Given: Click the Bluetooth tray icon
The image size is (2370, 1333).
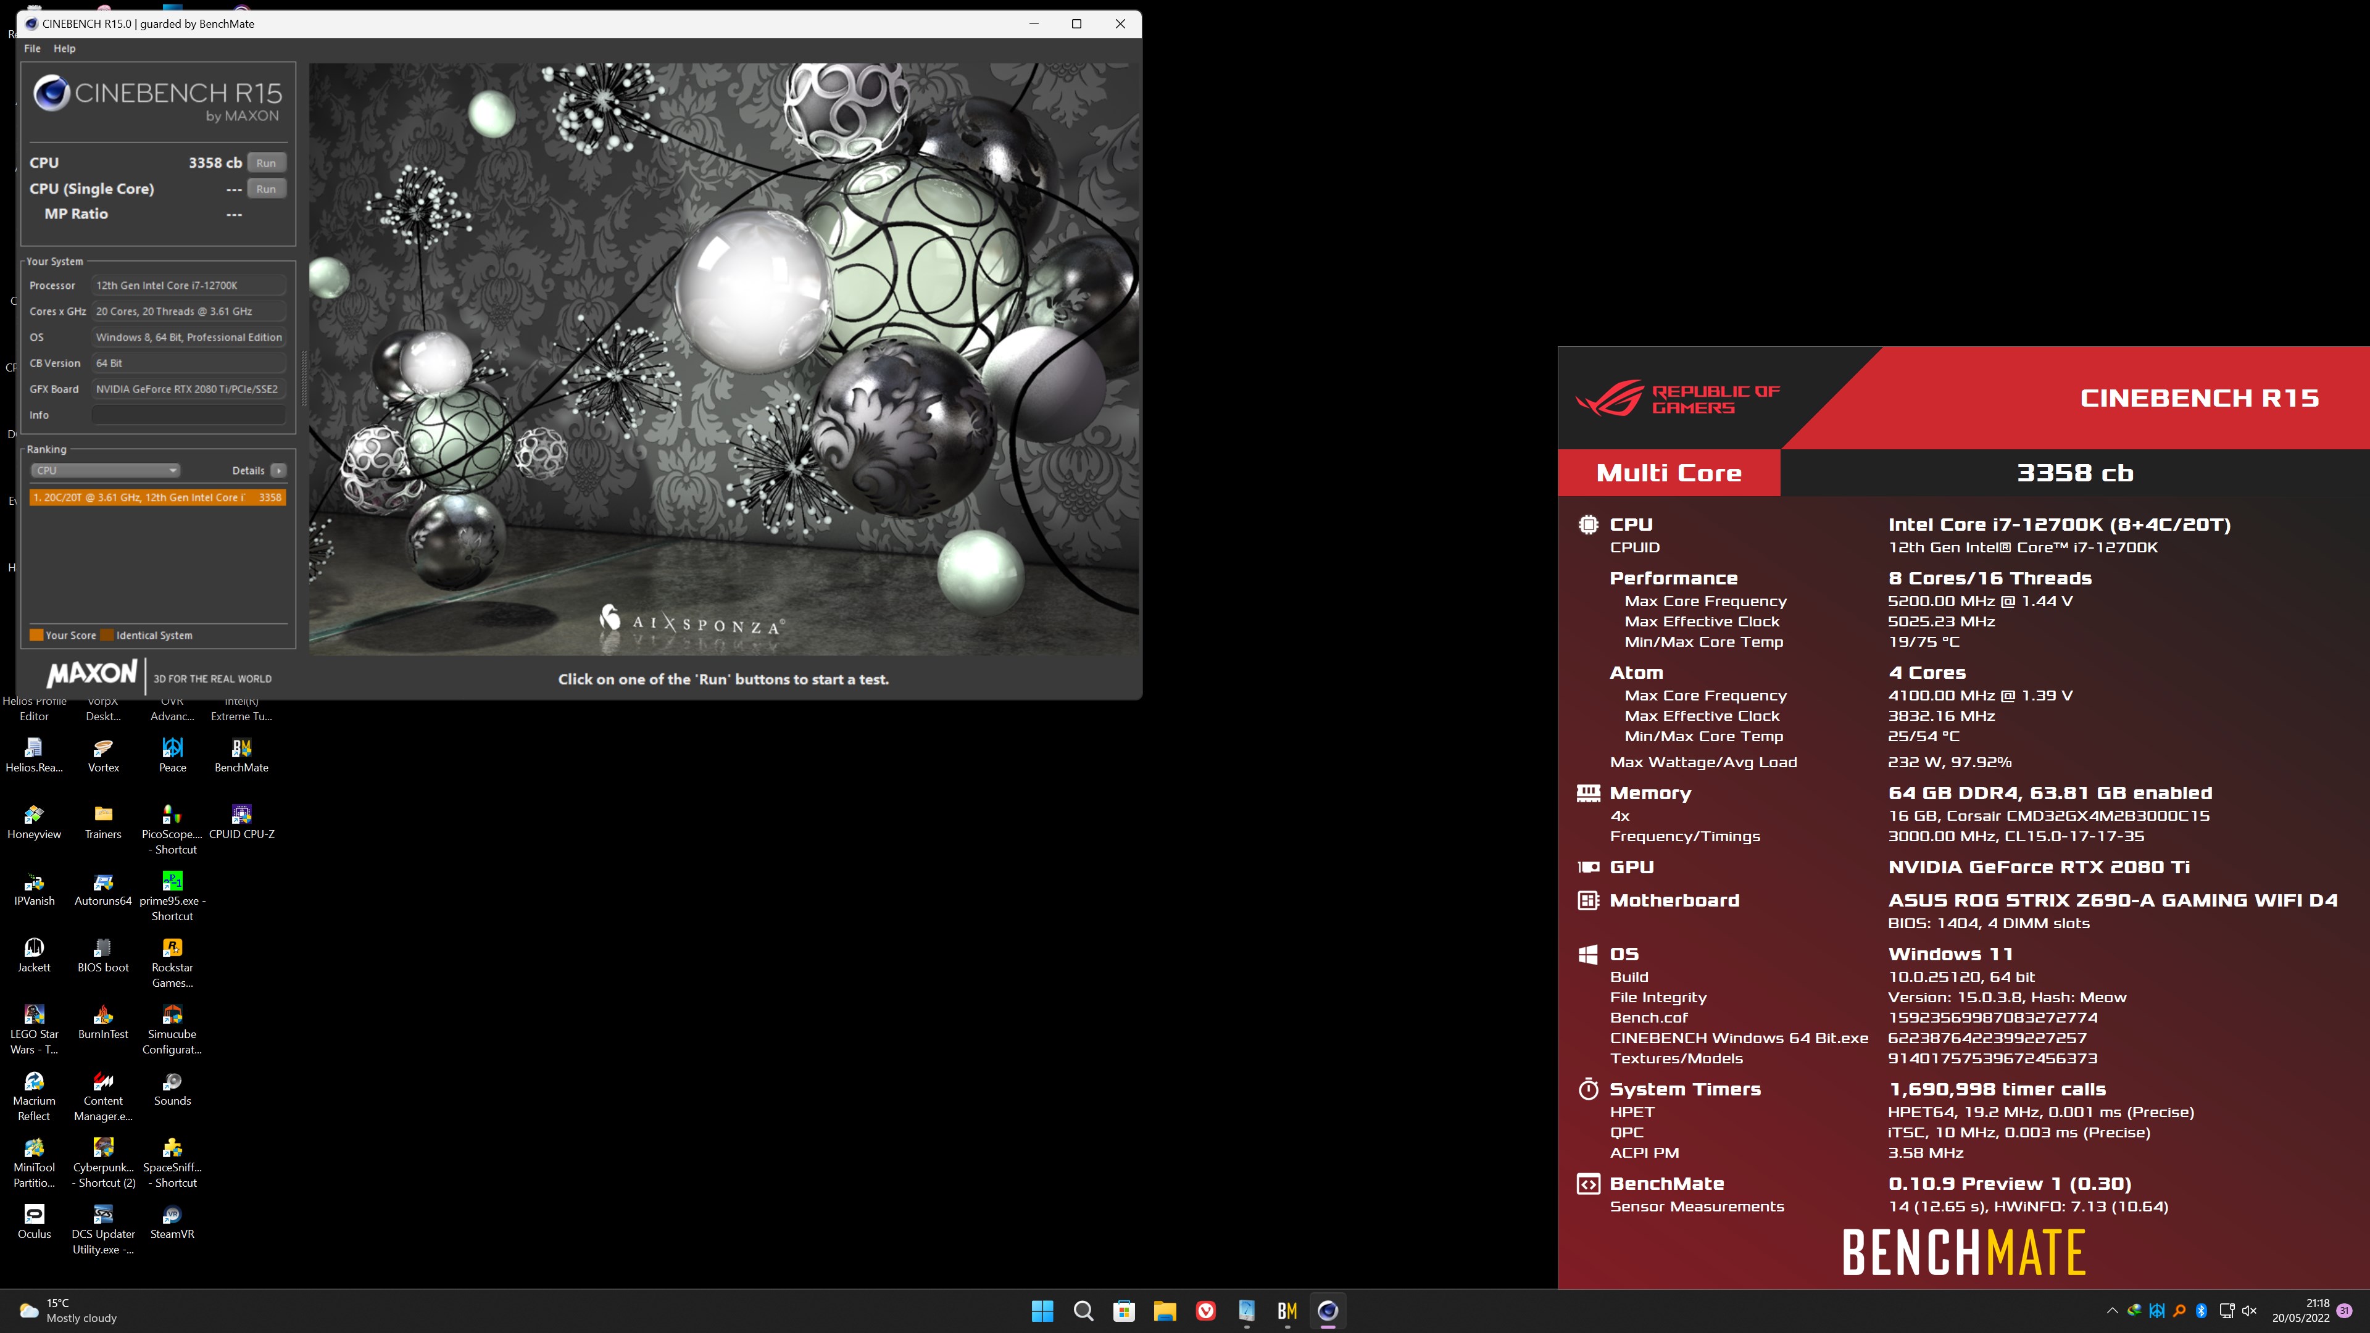Looking at the screenshot, I should click(2201, 1311).
